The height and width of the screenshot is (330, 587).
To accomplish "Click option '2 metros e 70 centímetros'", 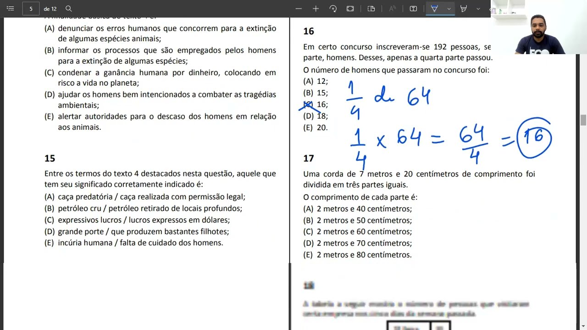I will (358, 243).
